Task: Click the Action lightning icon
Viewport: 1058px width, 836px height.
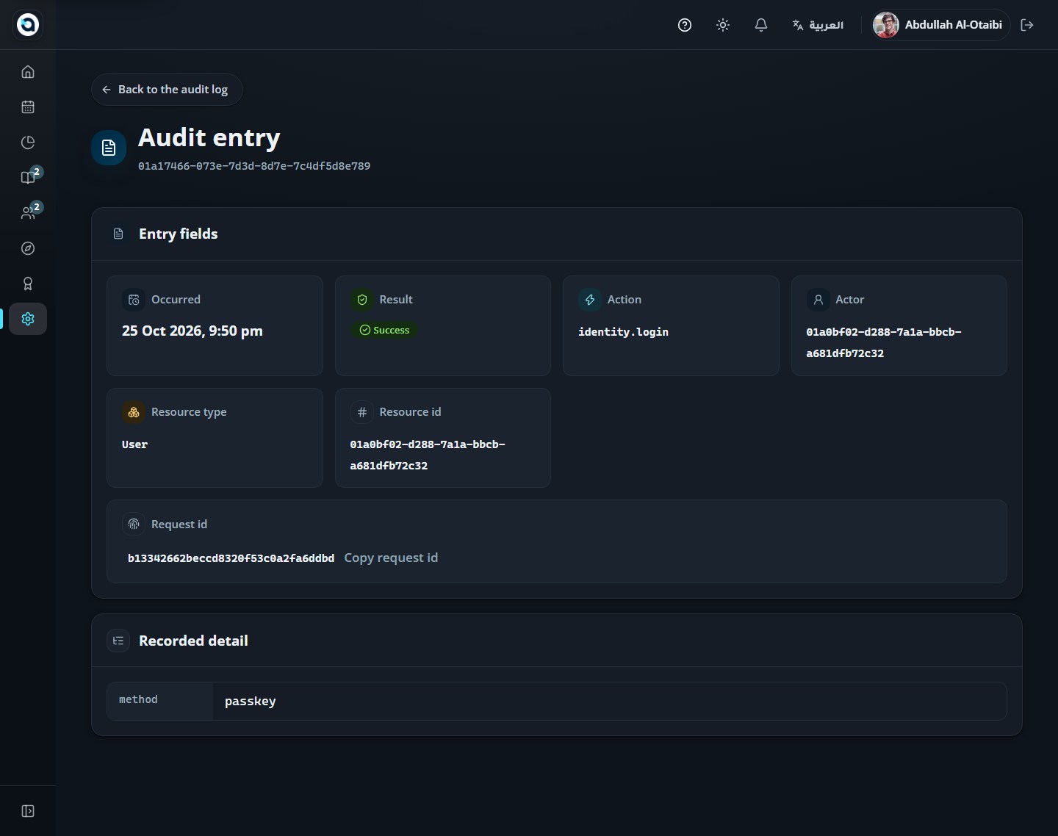Action: point(590,300)
